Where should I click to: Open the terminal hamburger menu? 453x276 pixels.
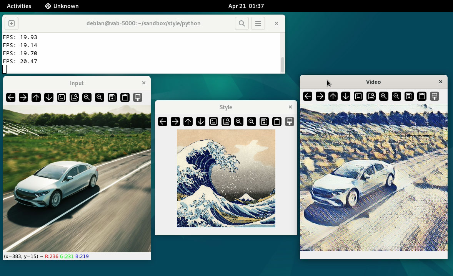(x=258, y=23)
